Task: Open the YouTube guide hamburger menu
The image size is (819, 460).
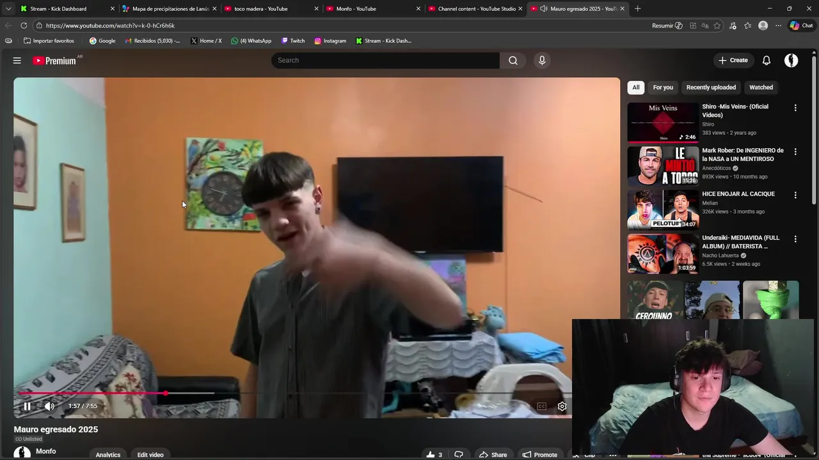Action: tap(17, 60)
